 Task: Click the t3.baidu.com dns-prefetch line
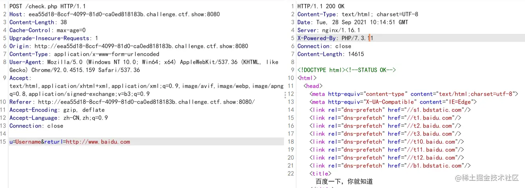(385, 134)
